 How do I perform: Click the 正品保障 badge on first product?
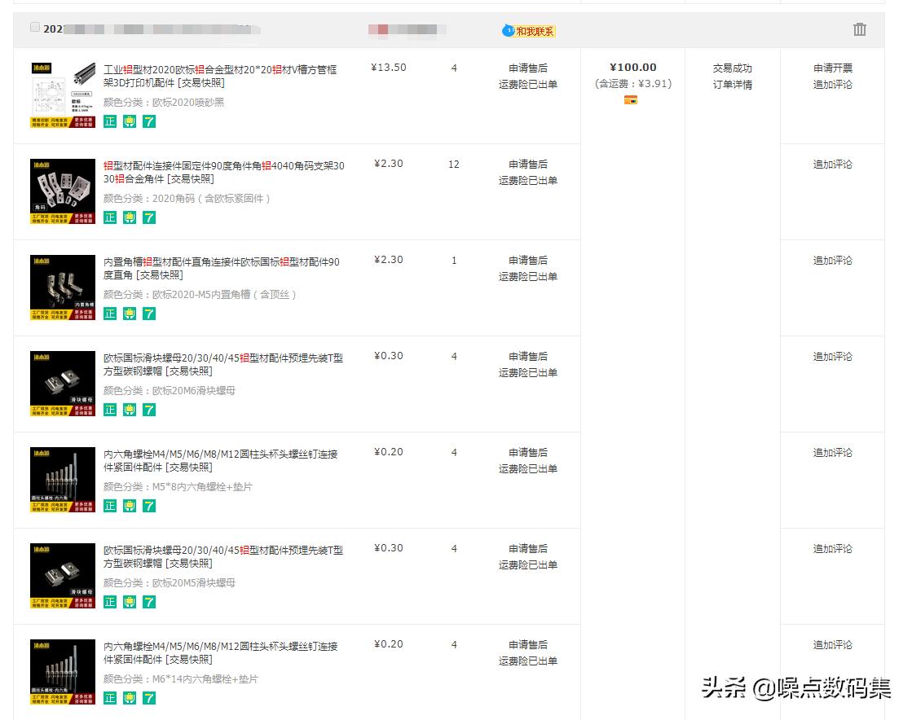click(109, 121)
